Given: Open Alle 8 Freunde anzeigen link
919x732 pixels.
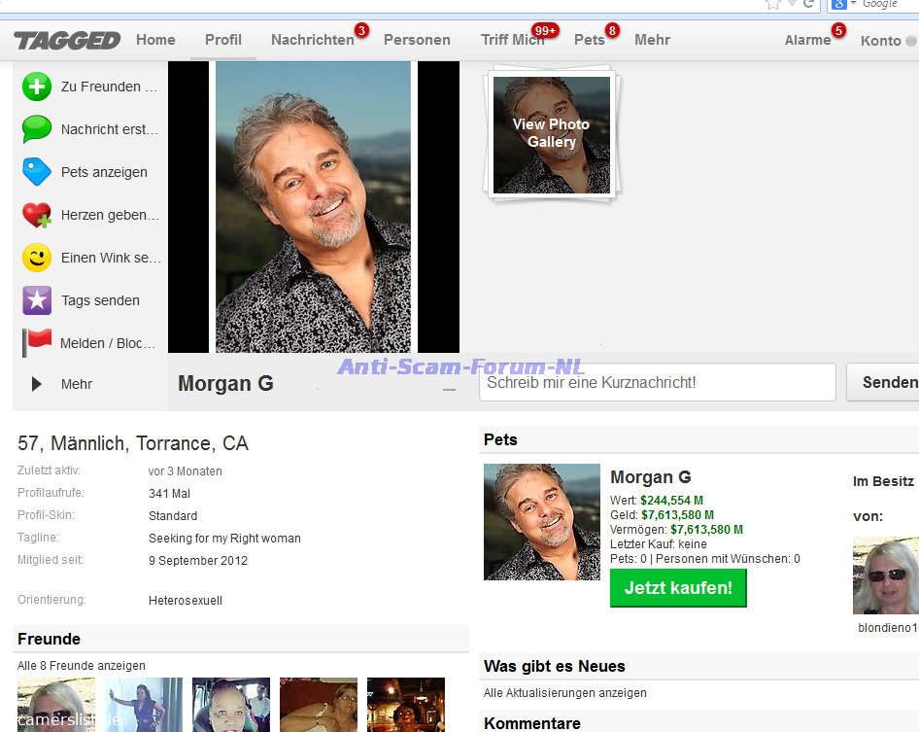Looking at the screenshot, I should point(82,666).
